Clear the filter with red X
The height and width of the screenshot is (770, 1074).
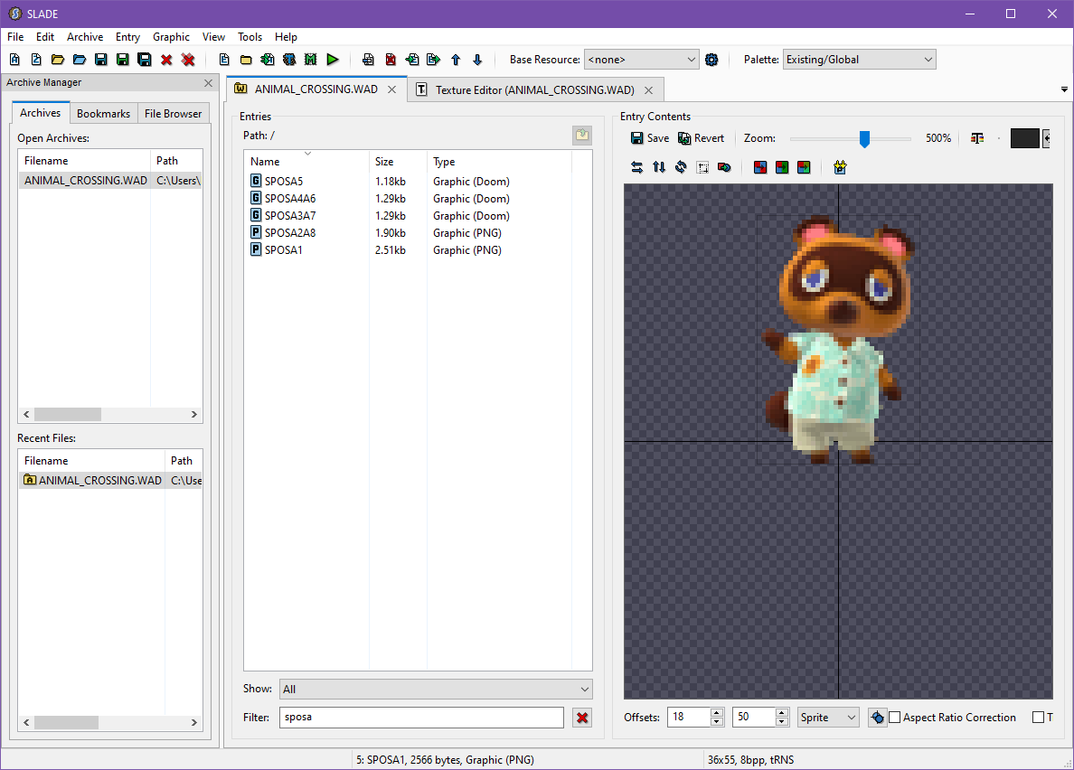pyautogui.click(x=582, y=718)
